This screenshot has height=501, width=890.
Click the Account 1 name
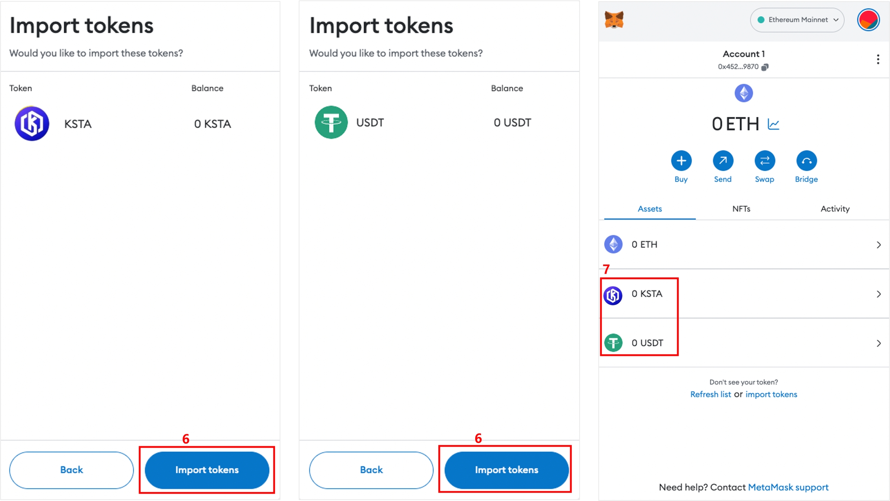[x=744, y=54]
